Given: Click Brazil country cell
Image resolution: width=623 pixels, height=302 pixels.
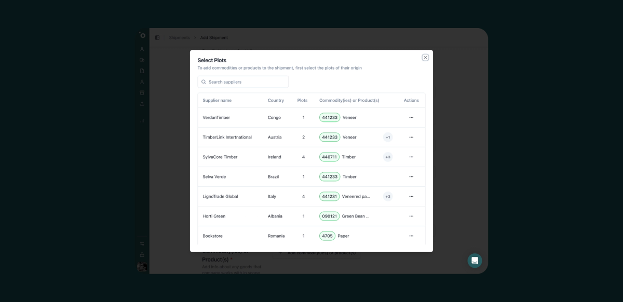Looking at the screenshot, I should (273, 176).
